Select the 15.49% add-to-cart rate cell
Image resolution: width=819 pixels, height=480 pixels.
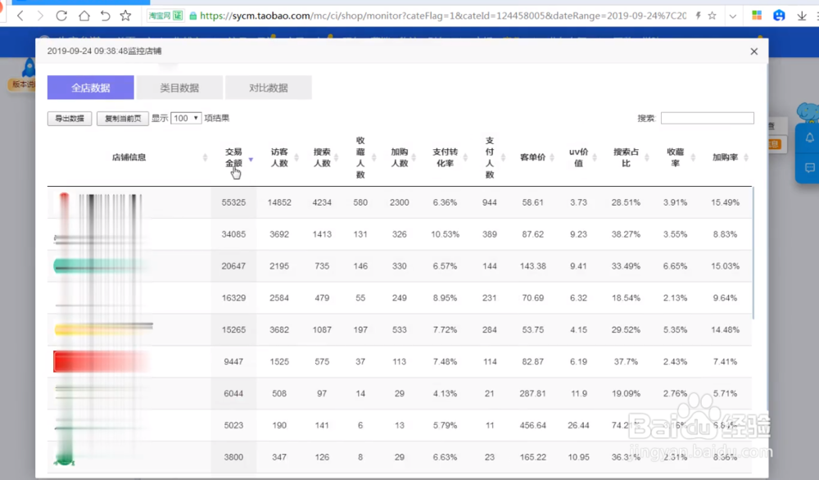726,202
